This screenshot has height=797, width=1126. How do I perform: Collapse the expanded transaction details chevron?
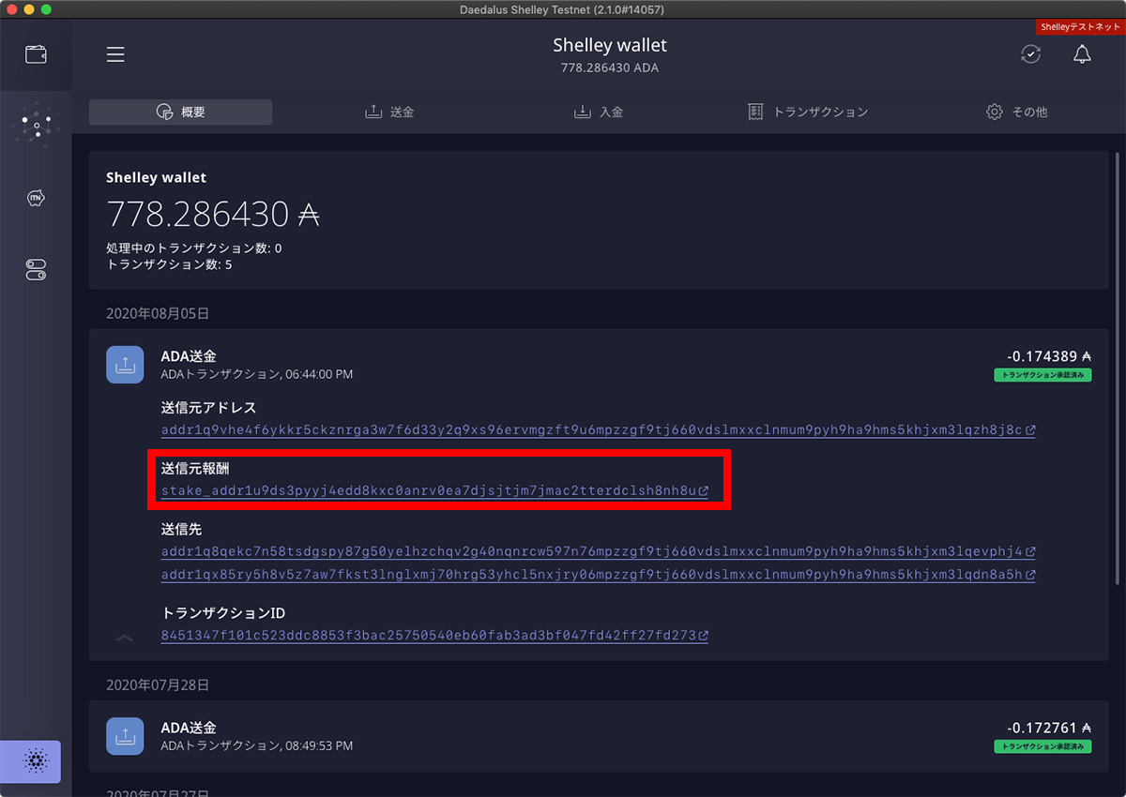pyautogui.click(x=124, y=638)
